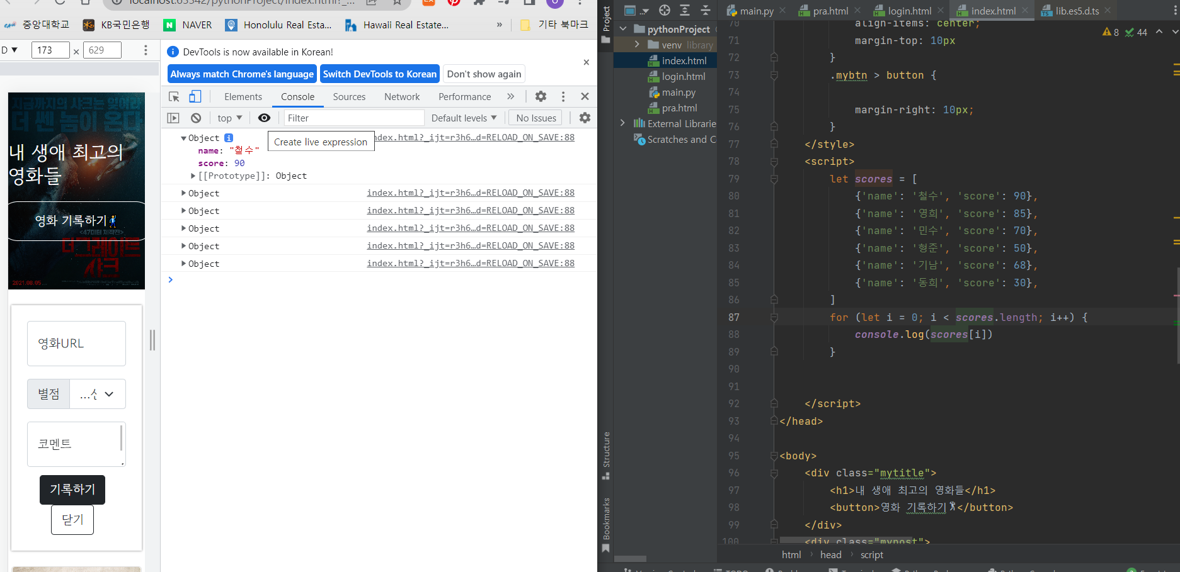Open the NAVER bookmark
Image resolution: width=1180 pixels, height=572 pixels.
pyautogui.click(x=188, y=25)
